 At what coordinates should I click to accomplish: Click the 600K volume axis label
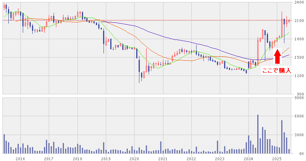tap(299, 116)
